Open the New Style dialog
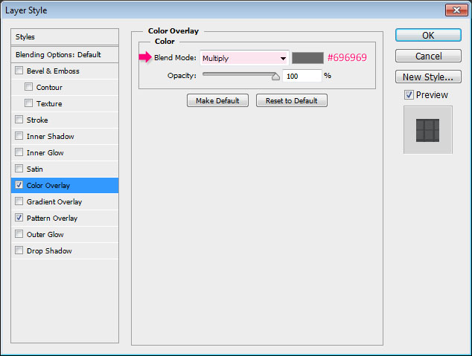Screen dimensions: 472x356 [x=428, y=77]
